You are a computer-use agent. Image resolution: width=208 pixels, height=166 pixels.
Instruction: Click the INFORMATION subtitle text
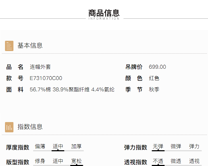pyautogui.click(x=104, y=19)
